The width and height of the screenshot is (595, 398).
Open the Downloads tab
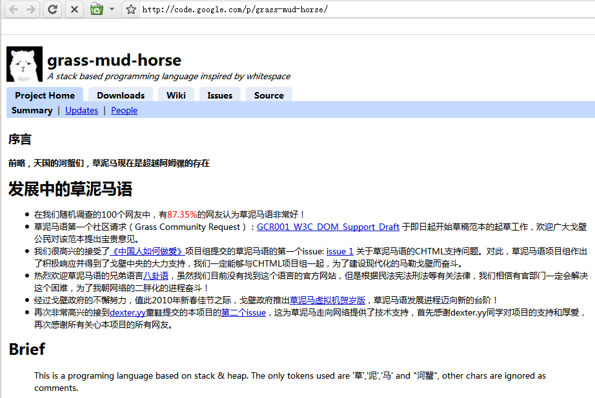(x=121, y=95)
